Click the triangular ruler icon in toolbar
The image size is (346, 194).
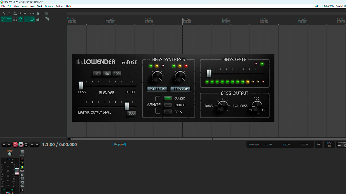[x=47, y=19]
